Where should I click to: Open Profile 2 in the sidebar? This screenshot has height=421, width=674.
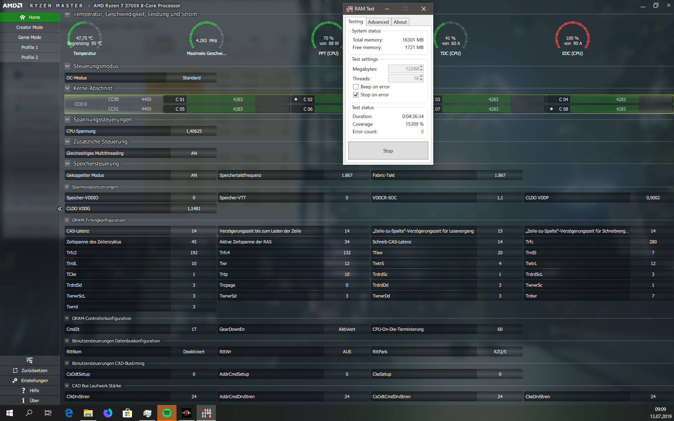[30, 57]
